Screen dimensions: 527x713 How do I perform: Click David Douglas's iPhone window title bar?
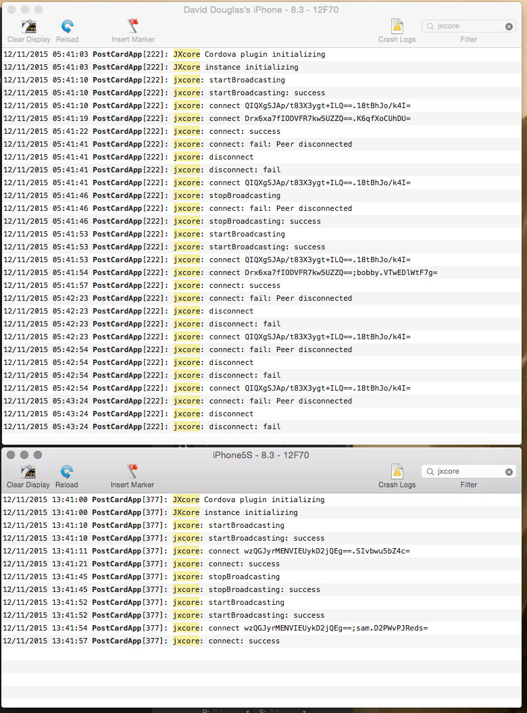pyautogui.click(x=261, y=9)
